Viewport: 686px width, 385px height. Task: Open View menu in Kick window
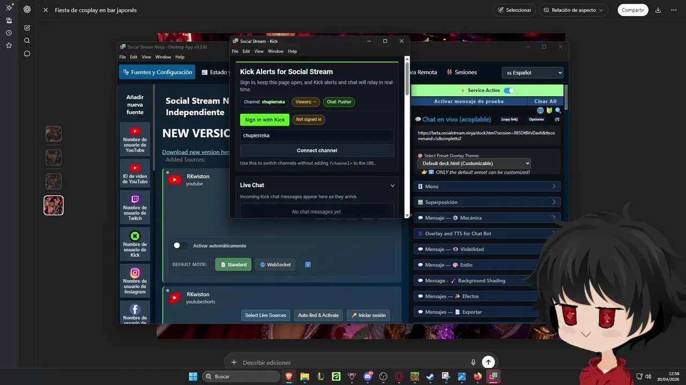point(259,51)
